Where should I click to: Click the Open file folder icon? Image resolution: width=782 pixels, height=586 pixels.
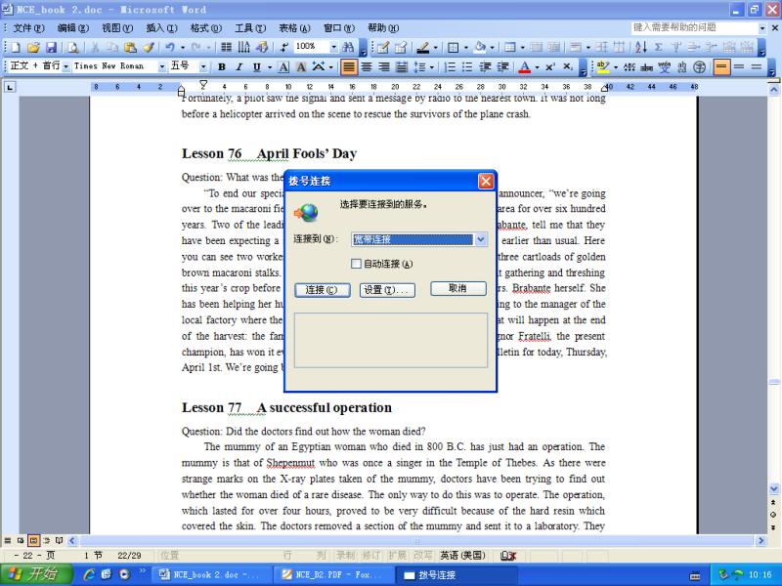tap(33, 47)
